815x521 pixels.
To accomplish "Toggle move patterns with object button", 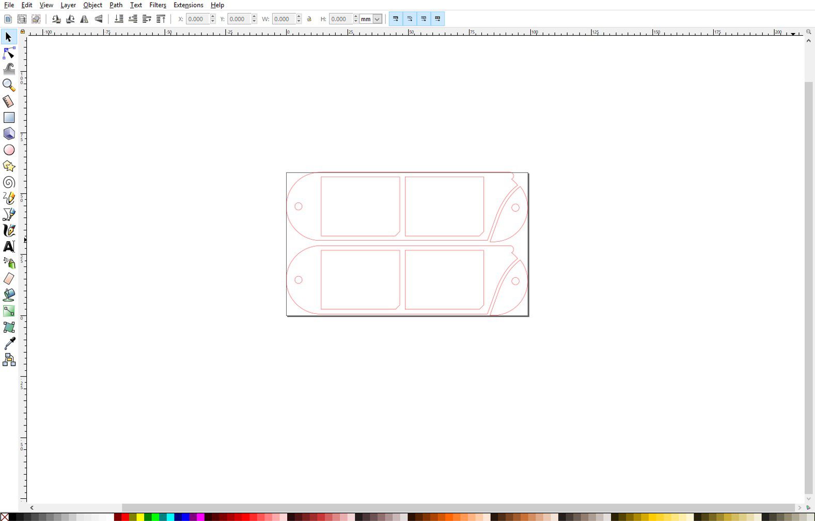I will 437,19.
